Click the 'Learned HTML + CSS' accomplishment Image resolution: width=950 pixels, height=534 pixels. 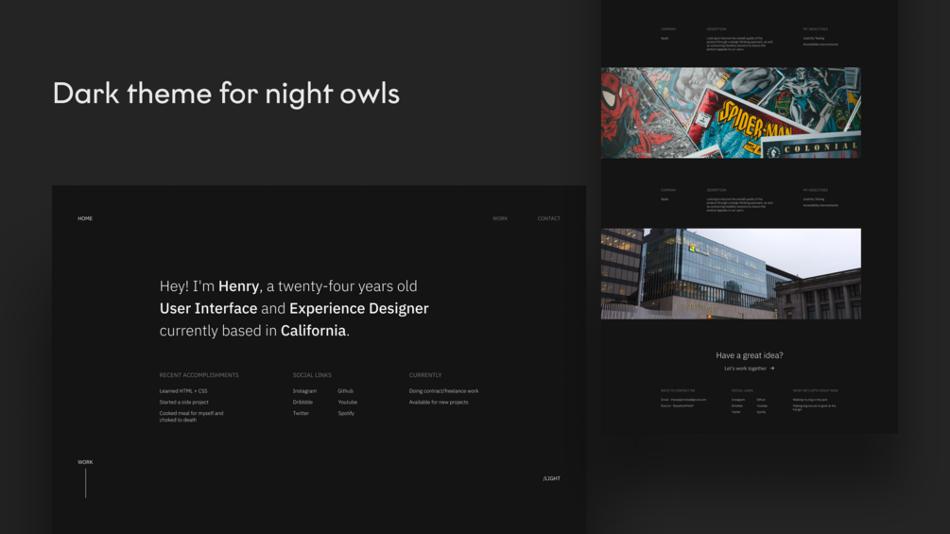coord(183,391)
